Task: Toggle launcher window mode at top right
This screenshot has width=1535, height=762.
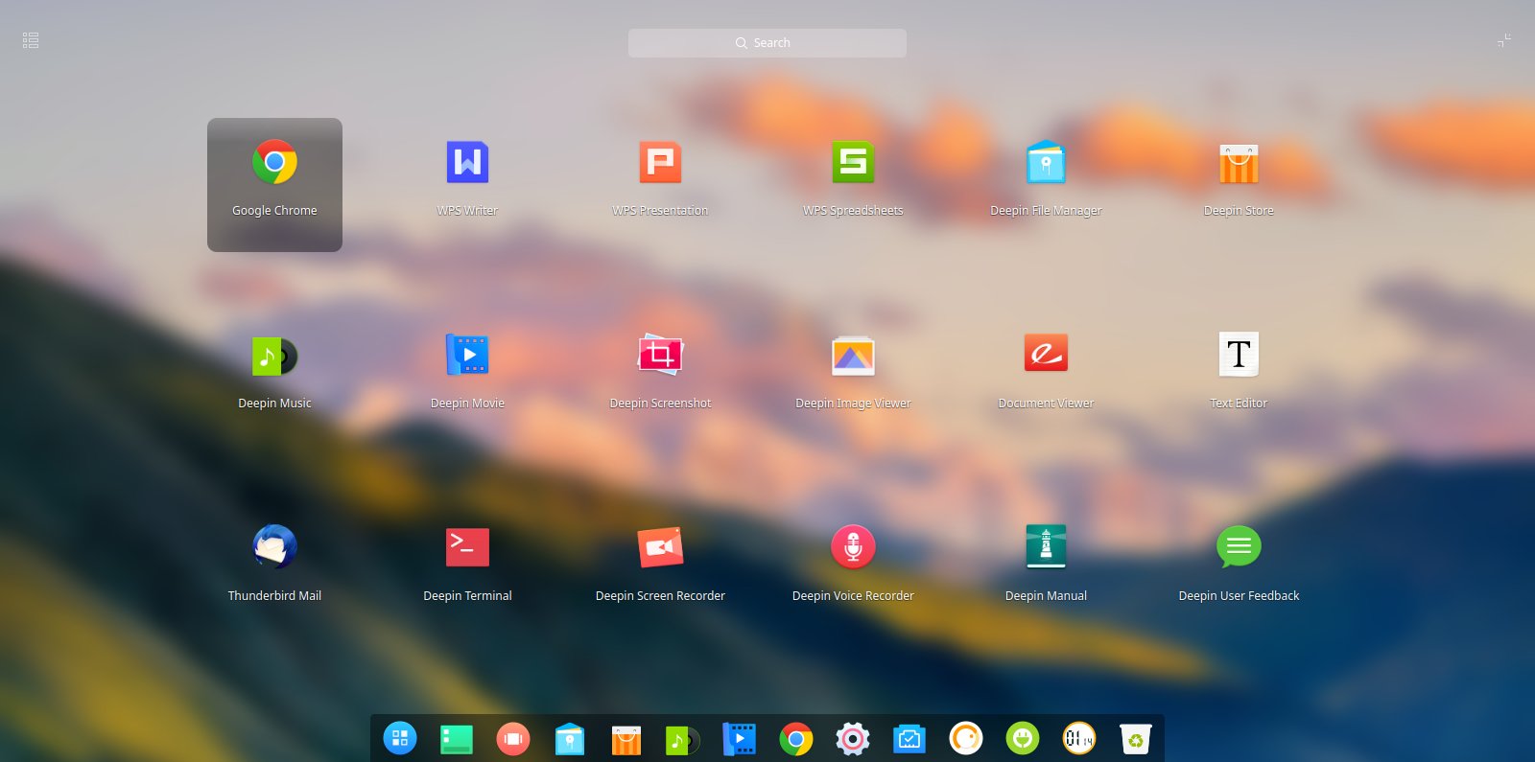Action: pyautogui.click(x=1504, y=40)
